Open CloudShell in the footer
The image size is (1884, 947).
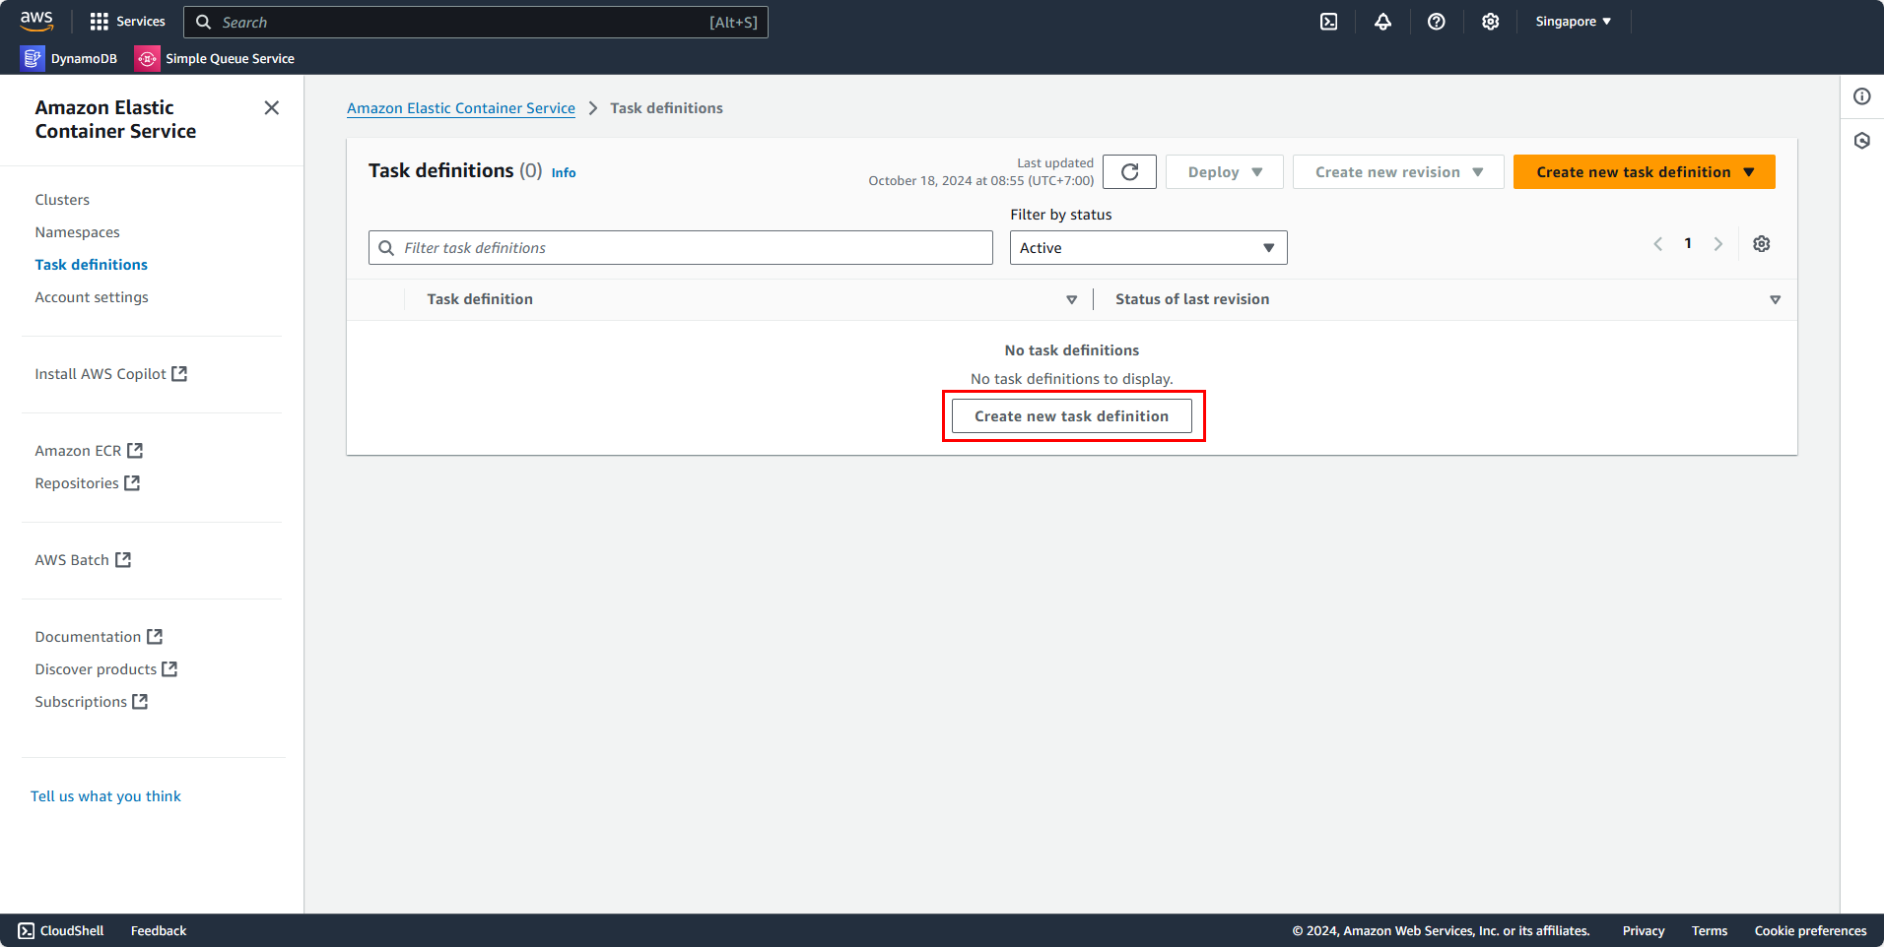[61, 931]
